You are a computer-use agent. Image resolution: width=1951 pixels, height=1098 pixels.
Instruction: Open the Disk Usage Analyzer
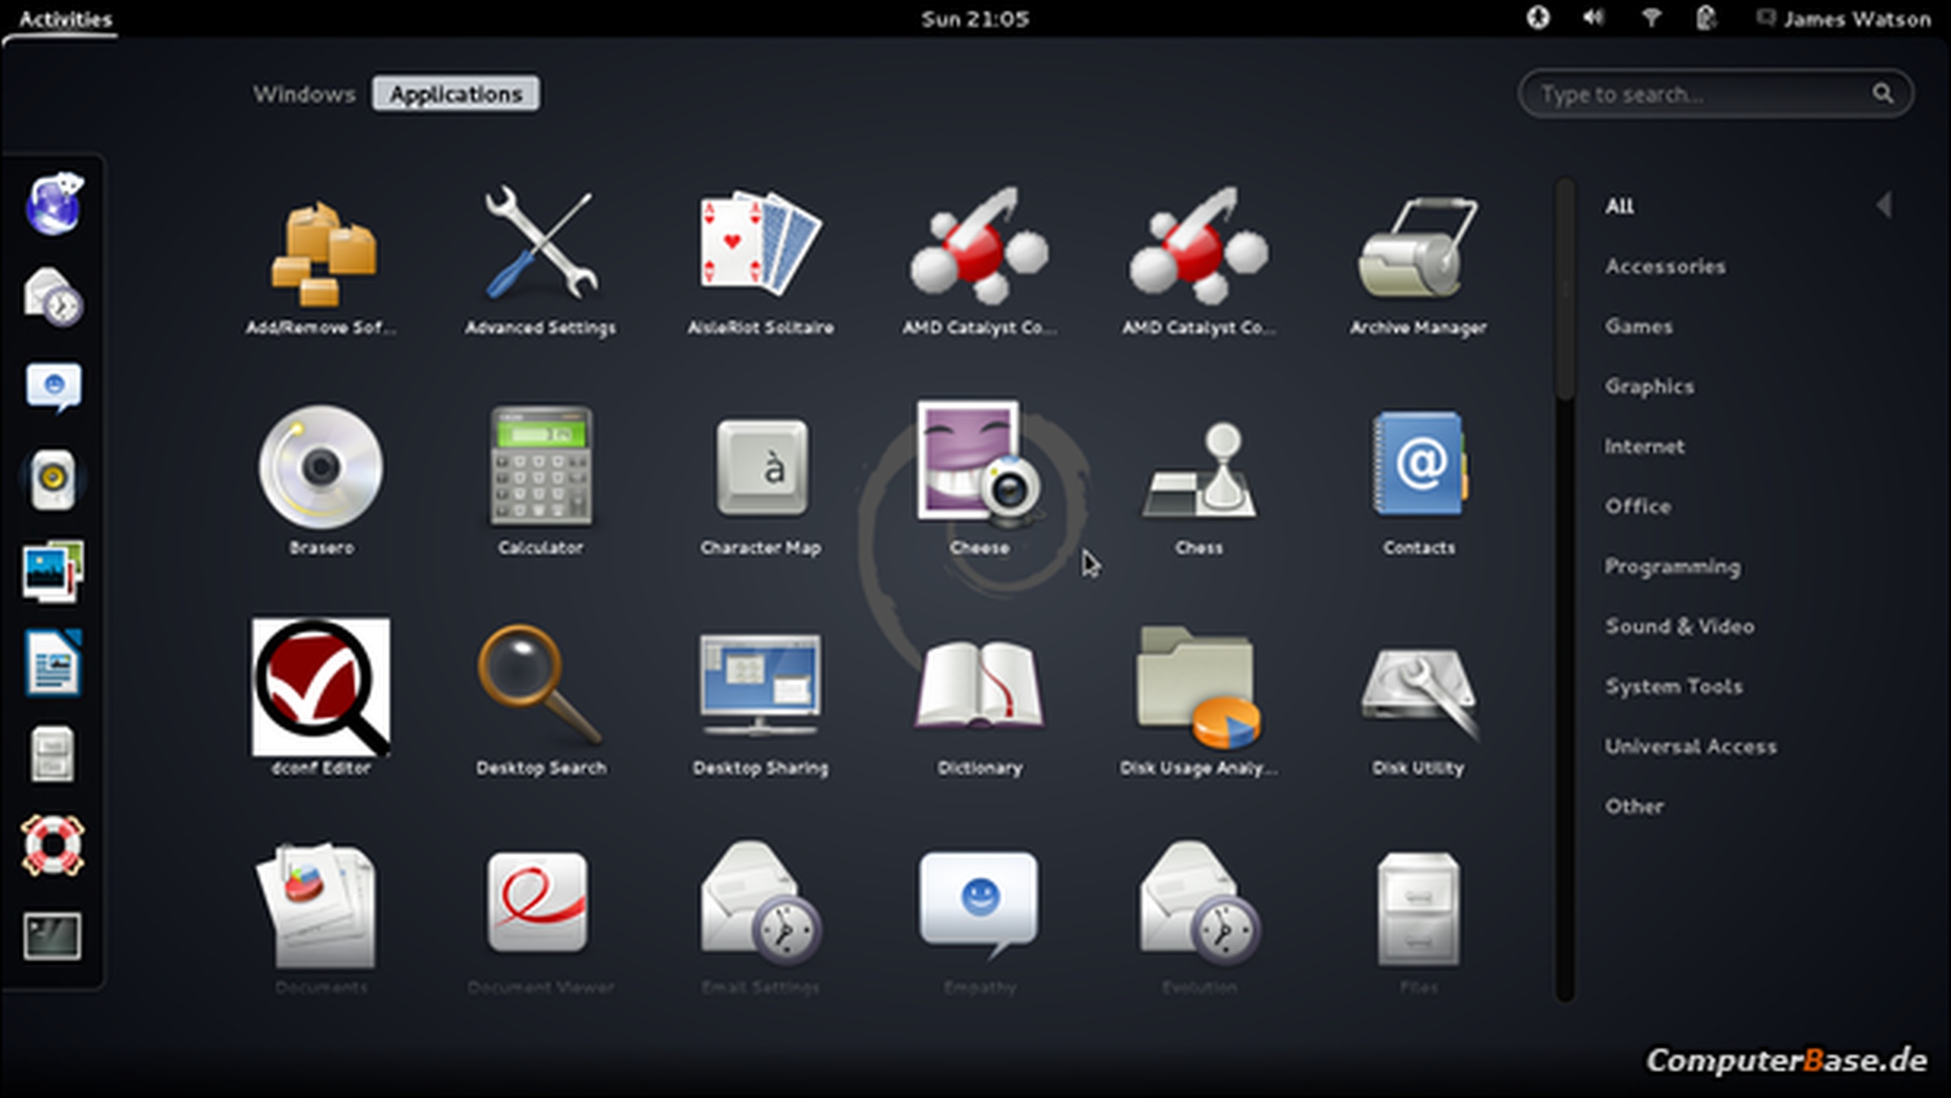[x=1198, y=690]
